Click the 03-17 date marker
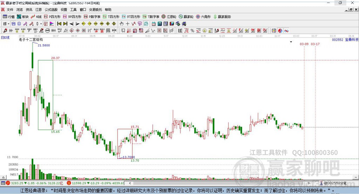This screenshot has width=359, height=194. [x=315, y=44]
